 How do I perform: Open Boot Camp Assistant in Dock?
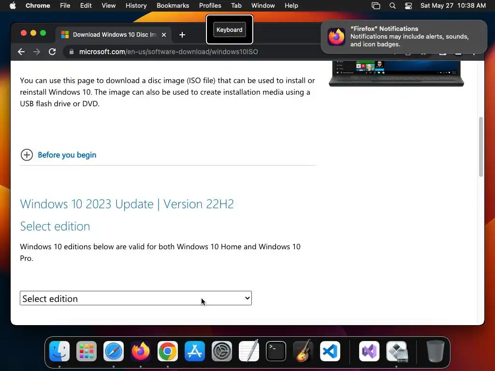click(x=396, y=351)
